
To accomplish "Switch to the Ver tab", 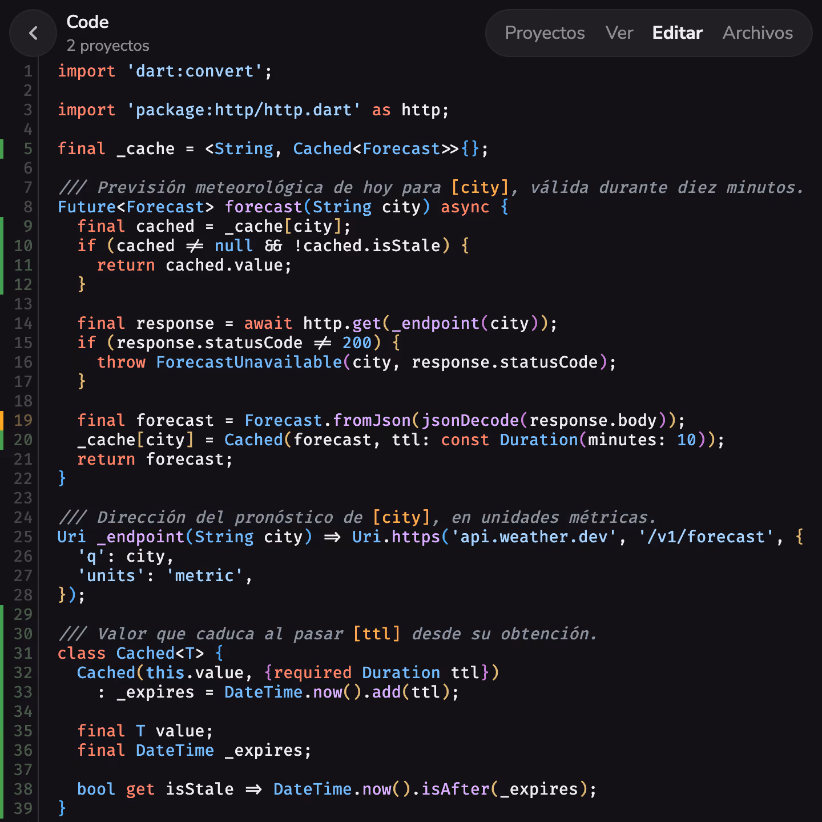I will 619,33.
